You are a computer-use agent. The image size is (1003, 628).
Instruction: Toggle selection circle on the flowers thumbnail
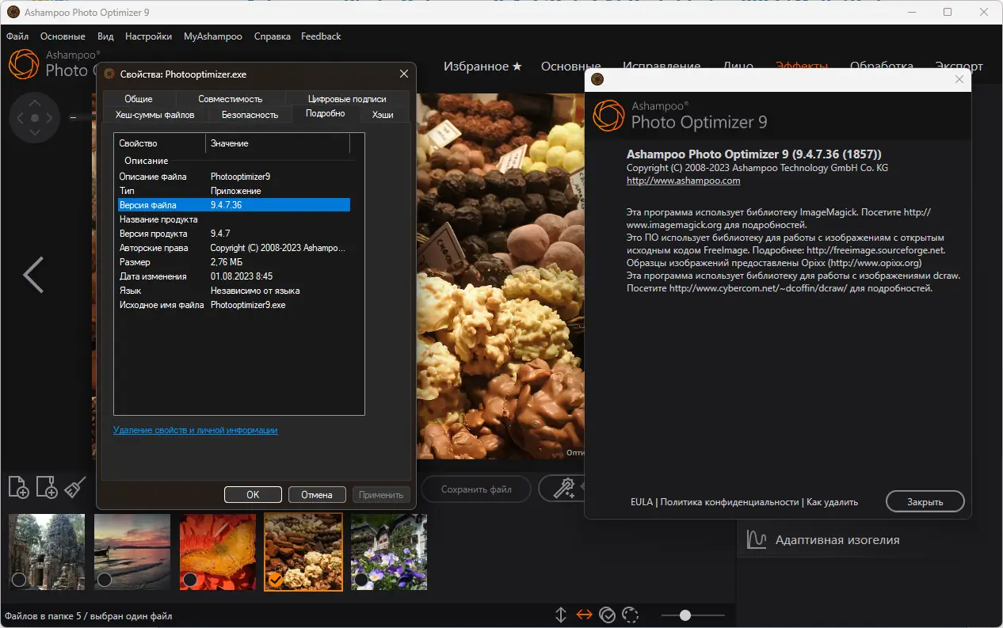coord(361,580)
